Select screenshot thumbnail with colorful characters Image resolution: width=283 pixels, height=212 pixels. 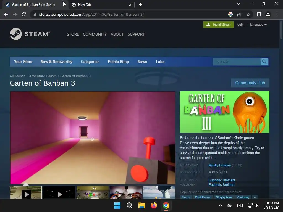93,192
